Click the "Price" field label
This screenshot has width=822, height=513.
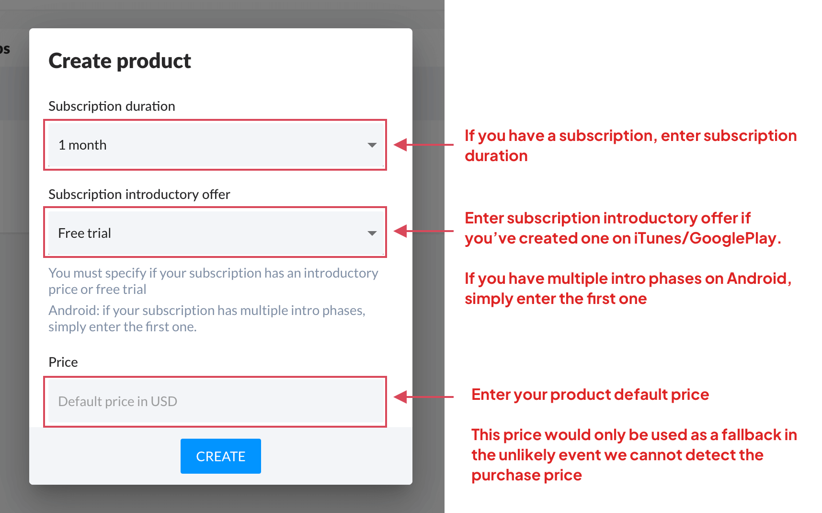point(63,362)
